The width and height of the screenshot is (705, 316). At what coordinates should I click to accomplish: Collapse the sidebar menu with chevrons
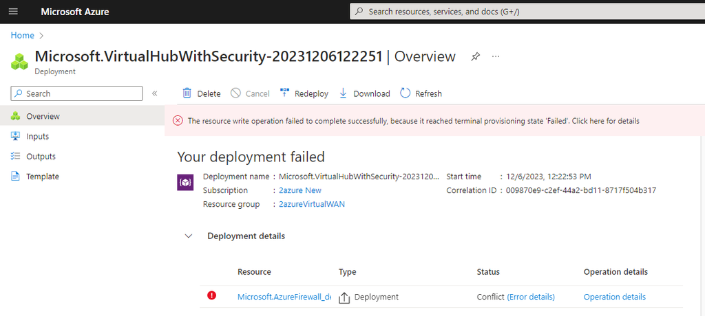click(x=154, y=93)
